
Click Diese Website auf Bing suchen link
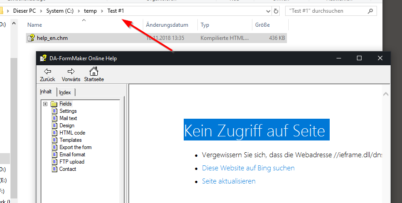coord(248,168)
